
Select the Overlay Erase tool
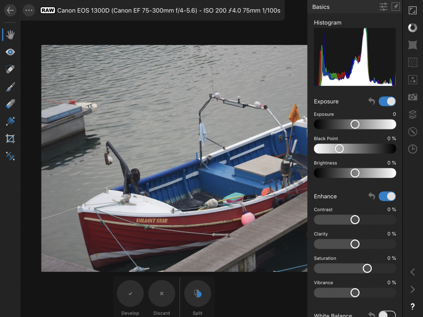(10, 104)
